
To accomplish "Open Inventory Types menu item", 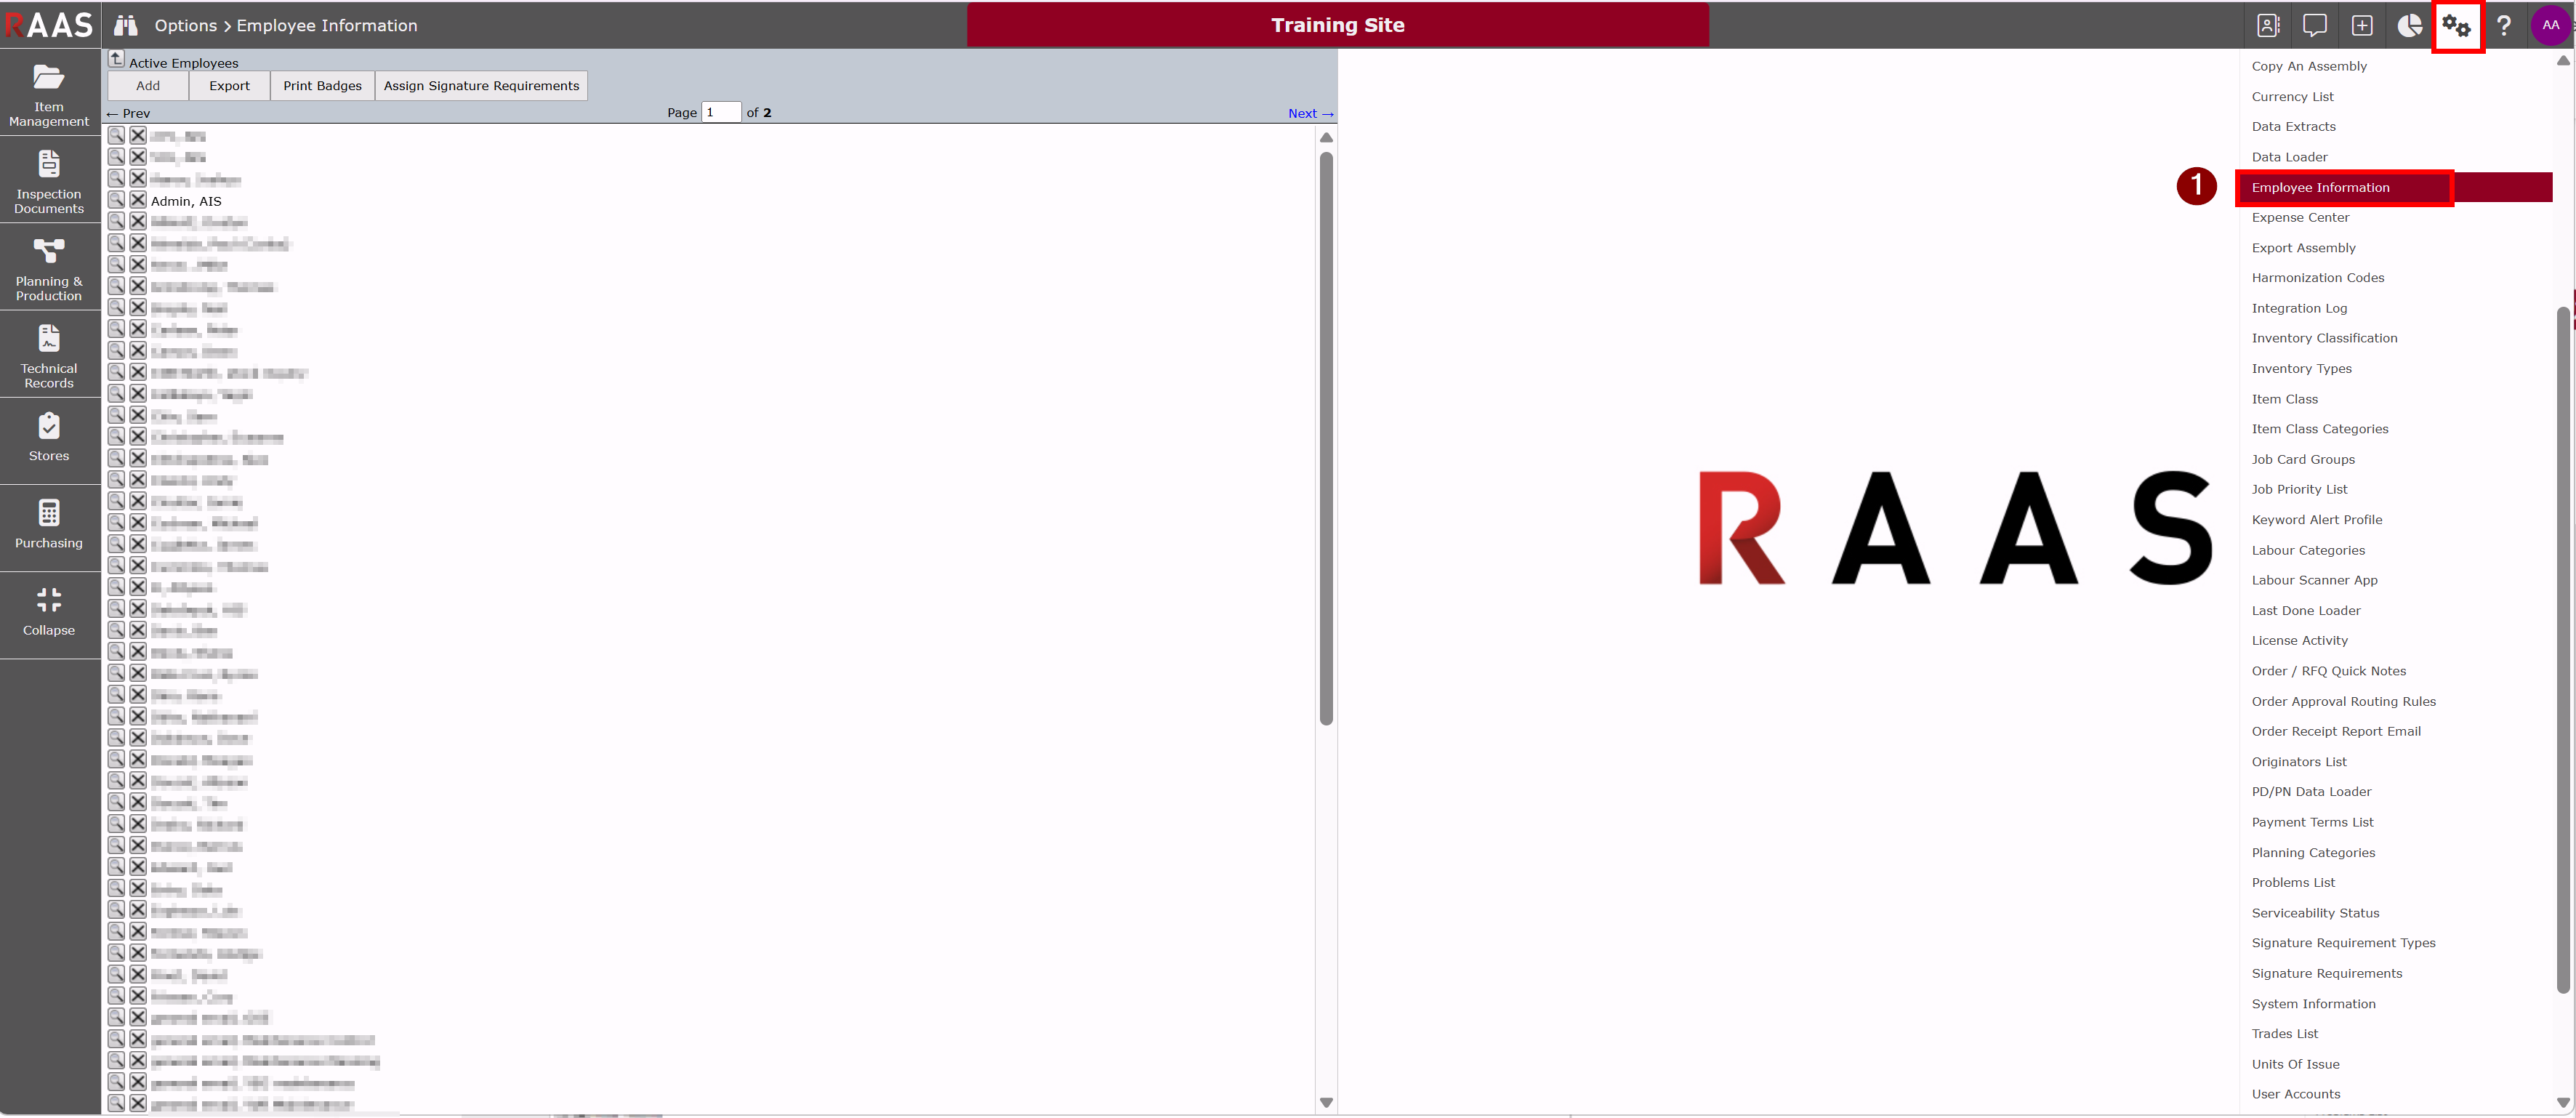I will point(2301,368).
